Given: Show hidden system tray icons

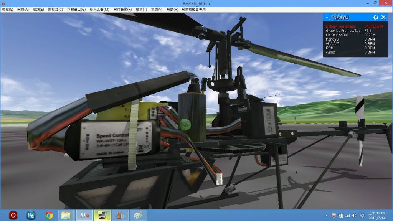Looking at the screenshot, I should click(327, 216).
